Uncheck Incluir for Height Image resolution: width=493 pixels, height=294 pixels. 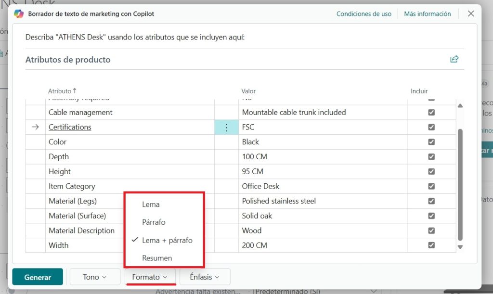point(431,171)
